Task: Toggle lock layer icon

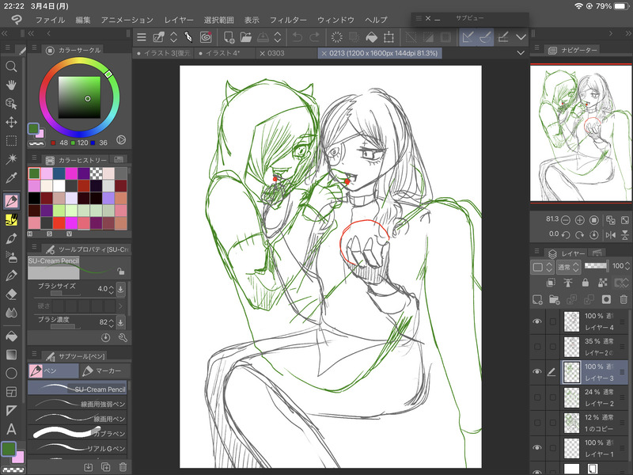Action: pos(585,283)
